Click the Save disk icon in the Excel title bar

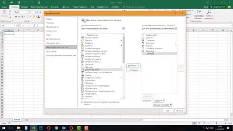click(19, 3)
